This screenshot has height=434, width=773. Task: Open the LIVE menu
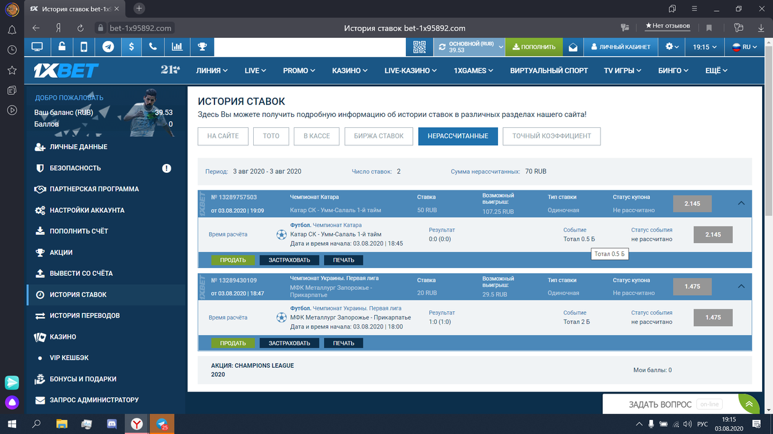[x=255, y=70]
